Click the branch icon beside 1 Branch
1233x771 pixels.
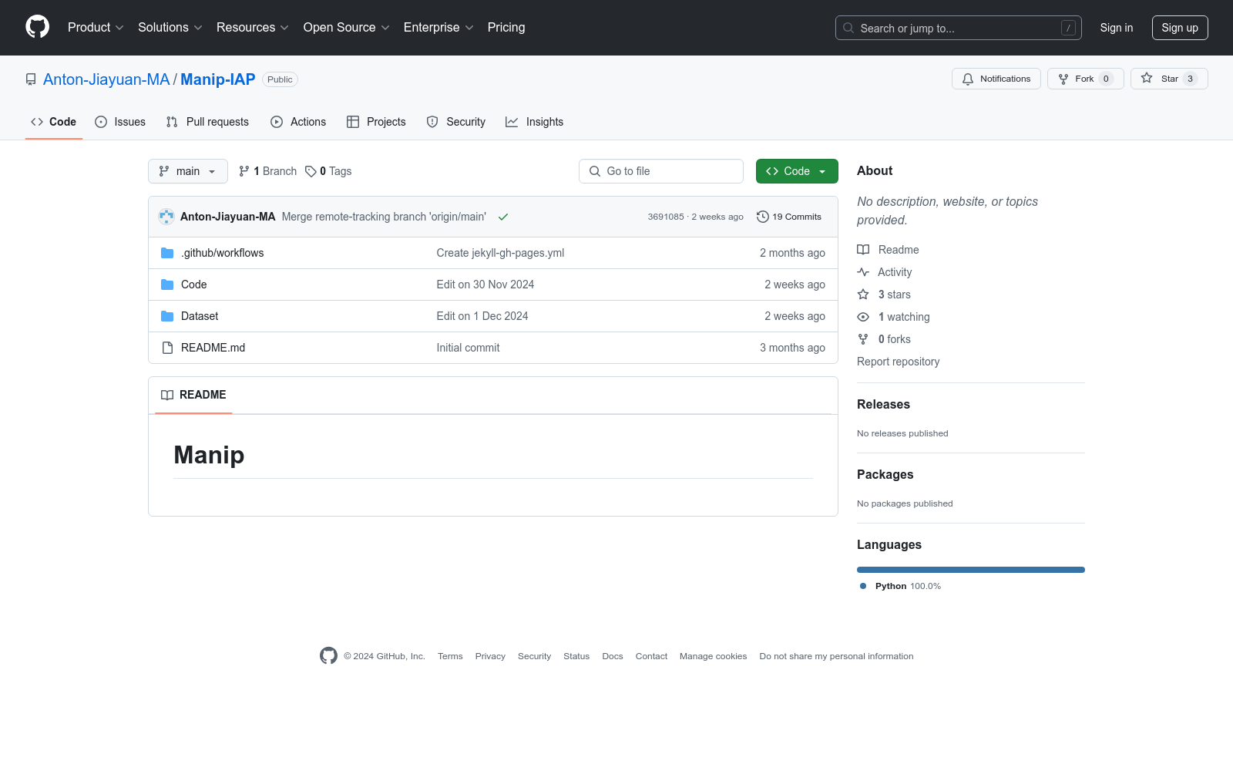tap(244, 171)
